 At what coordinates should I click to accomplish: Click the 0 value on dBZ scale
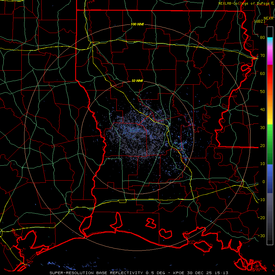tap(264, 182)
